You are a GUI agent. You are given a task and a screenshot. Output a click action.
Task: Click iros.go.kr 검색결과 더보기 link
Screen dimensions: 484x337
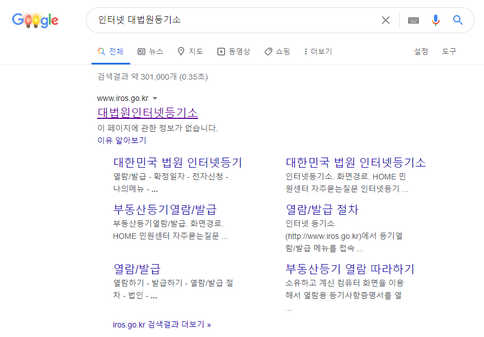tap(162, 325)
